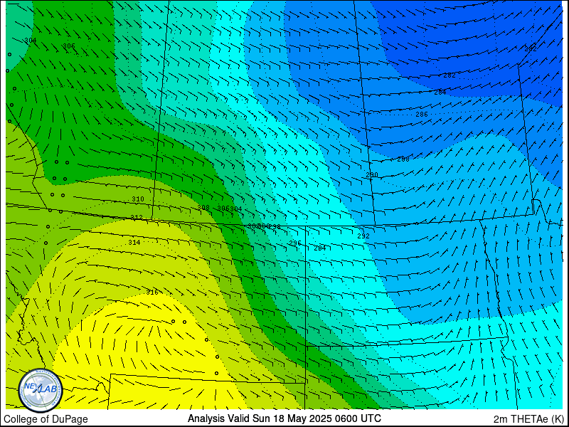Screen dimensions: 569x427
Task: Click the 312 contour label
Action: [x=137, y=218]
